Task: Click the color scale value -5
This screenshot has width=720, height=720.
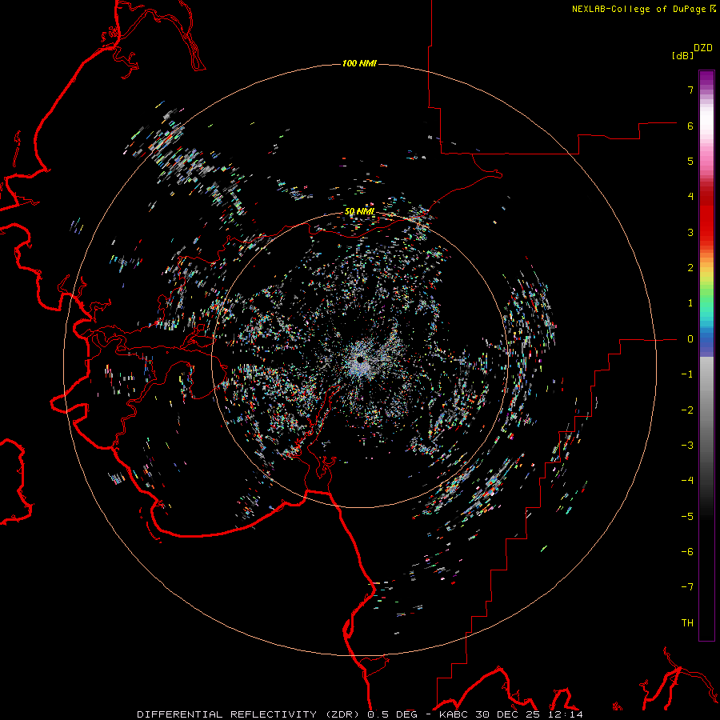Action: pos(687,517)
